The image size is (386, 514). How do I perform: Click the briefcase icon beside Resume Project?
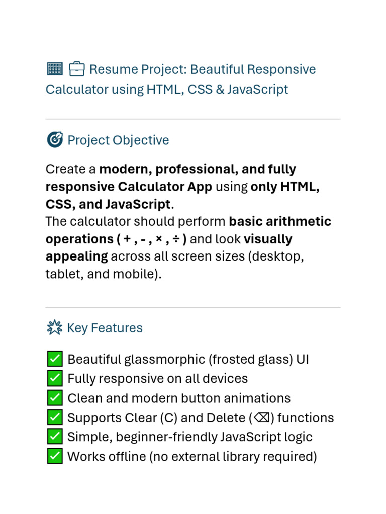pos(76,69)
